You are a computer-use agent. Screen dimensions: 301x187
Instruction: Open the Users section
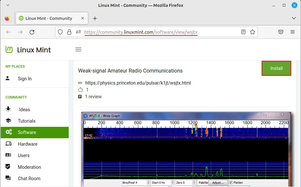pyautogui.click(x=24, y=155)
